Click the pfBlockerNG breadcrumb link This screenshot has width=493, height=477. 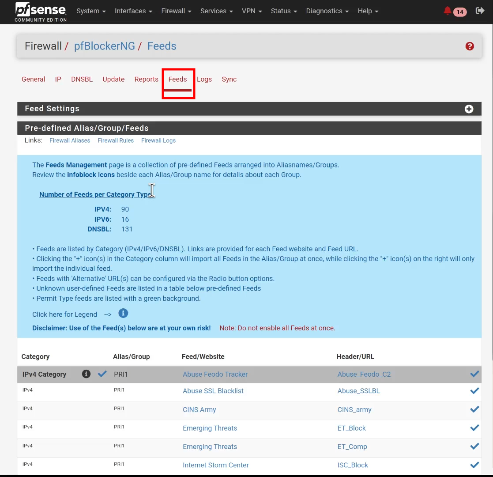(x=105, y=46)
